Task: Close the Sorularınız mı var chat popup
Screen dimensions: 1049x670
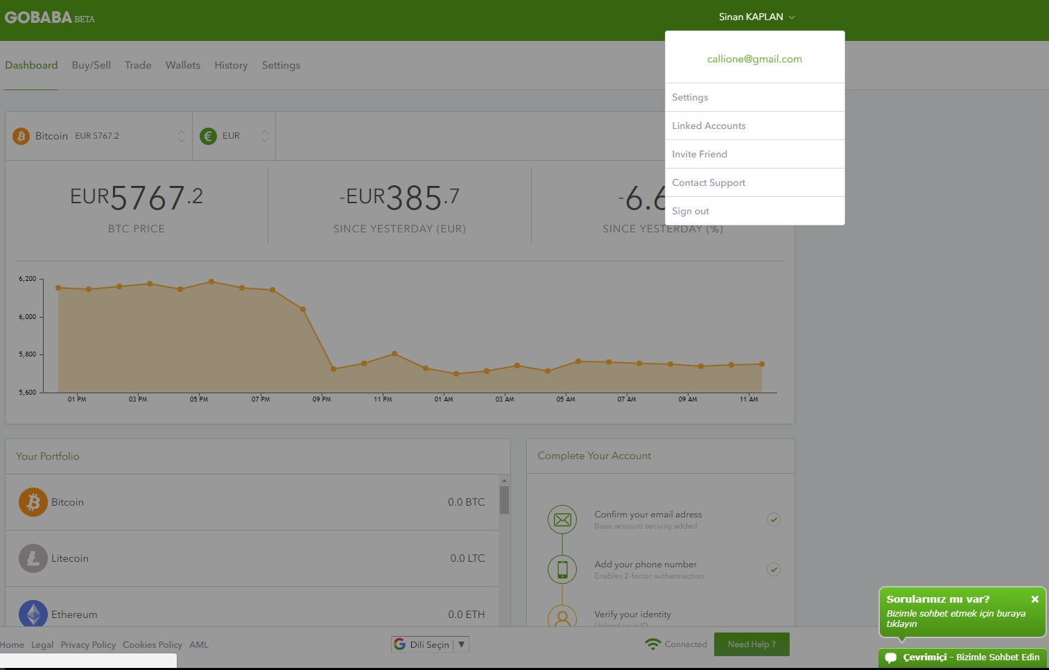Action: point(1034,599)
